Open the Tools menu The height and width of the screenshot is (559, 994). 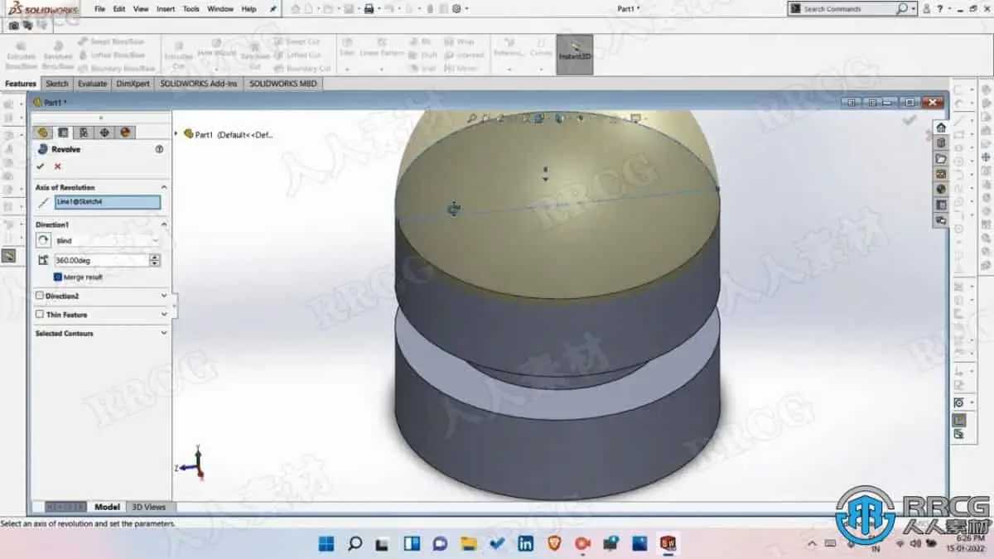[191, 9]
